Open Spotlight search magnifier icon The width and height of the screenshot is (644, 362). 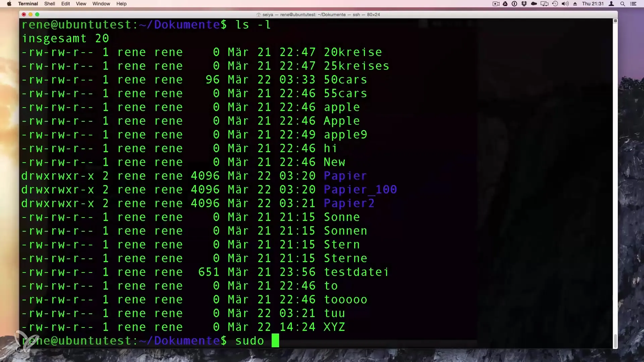pyautogui.click(x=623, y=4)
